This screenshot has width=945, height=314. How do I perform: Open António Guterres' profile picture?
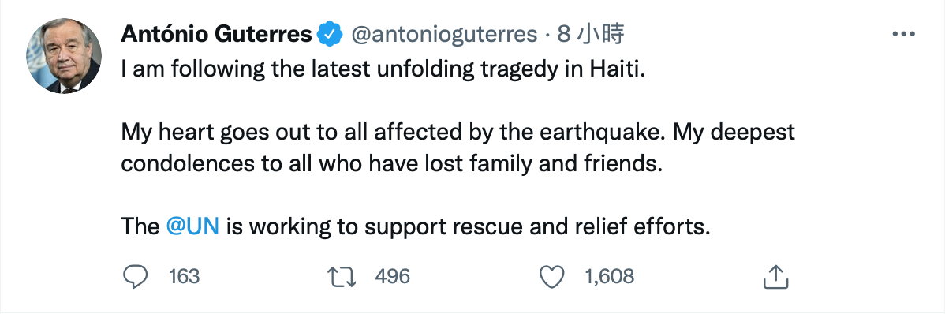click(x=63, y=55)
